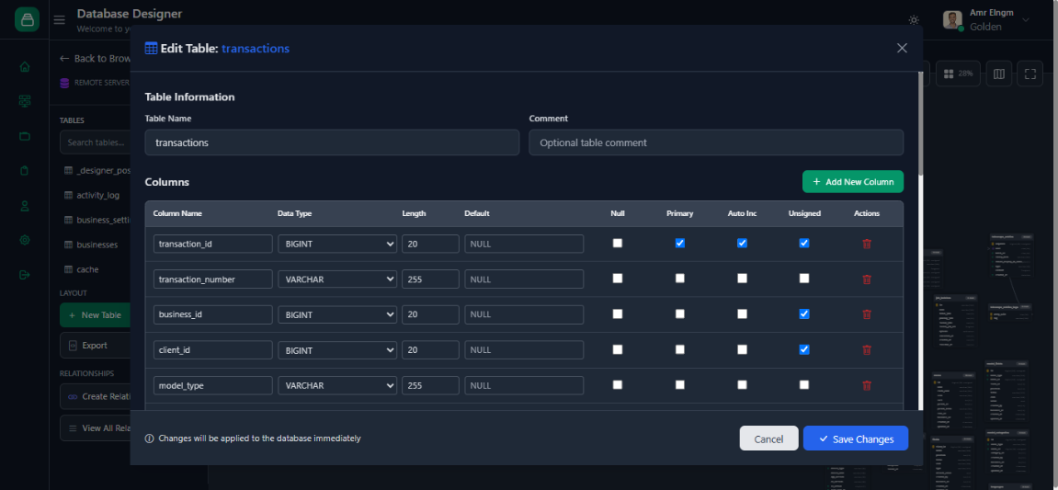Uncheck Unsigned for client_id column
This screenshot has width=1058, height=490.
[804, 350]
